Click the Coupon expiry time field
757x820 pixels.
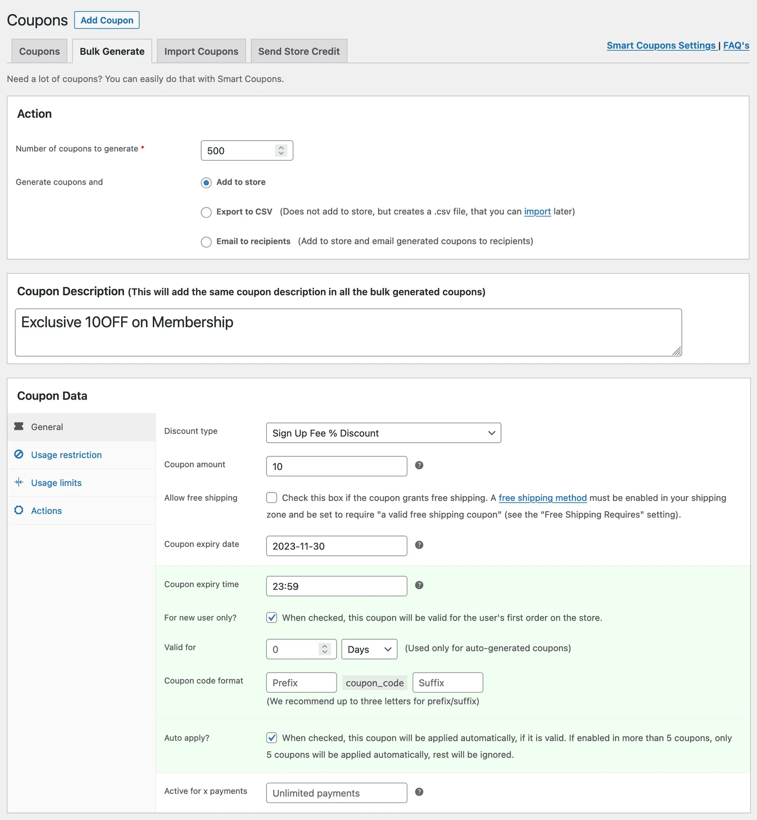pyautogui.click(x=336, y=586)
